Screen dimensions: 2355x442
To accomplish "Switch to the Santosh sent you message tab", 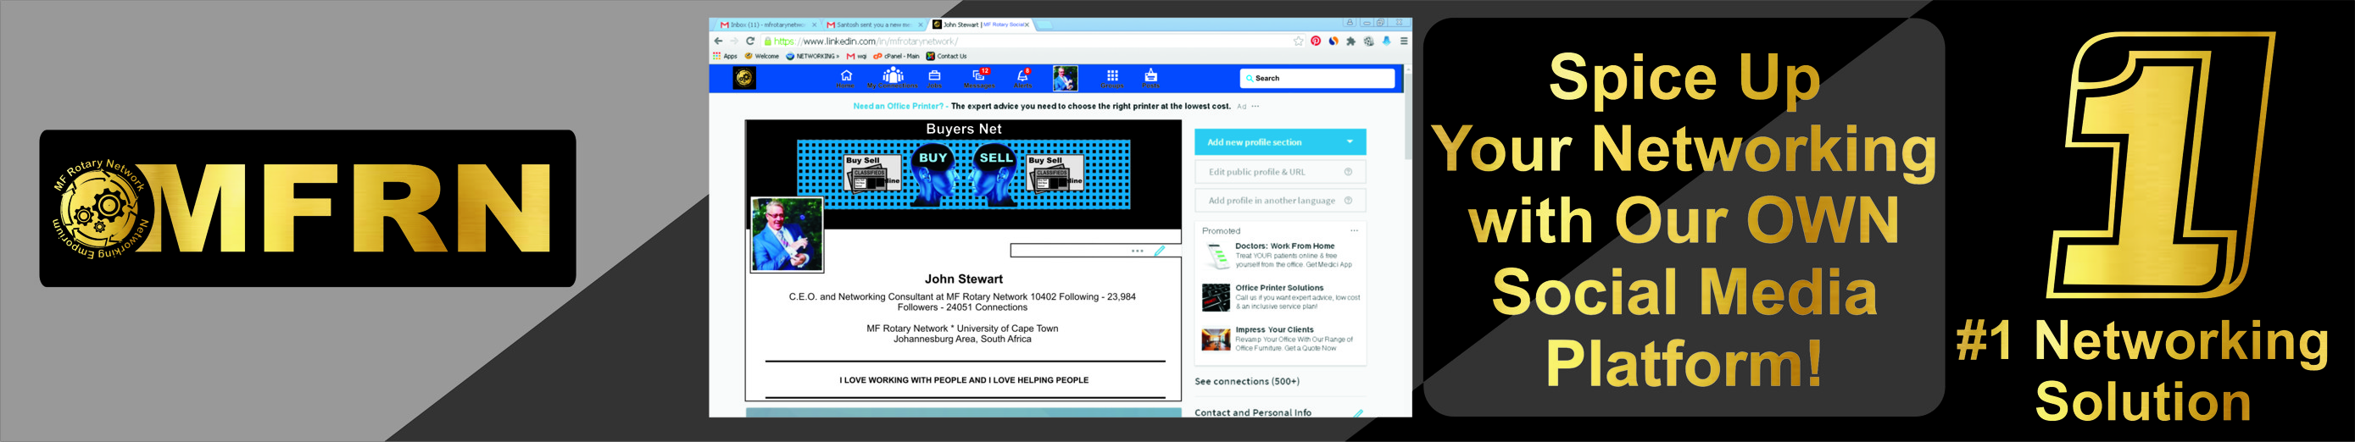I will coord(872,25).
